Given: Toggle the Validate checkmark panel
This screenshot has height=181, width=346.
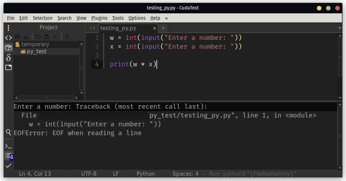Looking at the screenshot, I should [x=8, y=165].
